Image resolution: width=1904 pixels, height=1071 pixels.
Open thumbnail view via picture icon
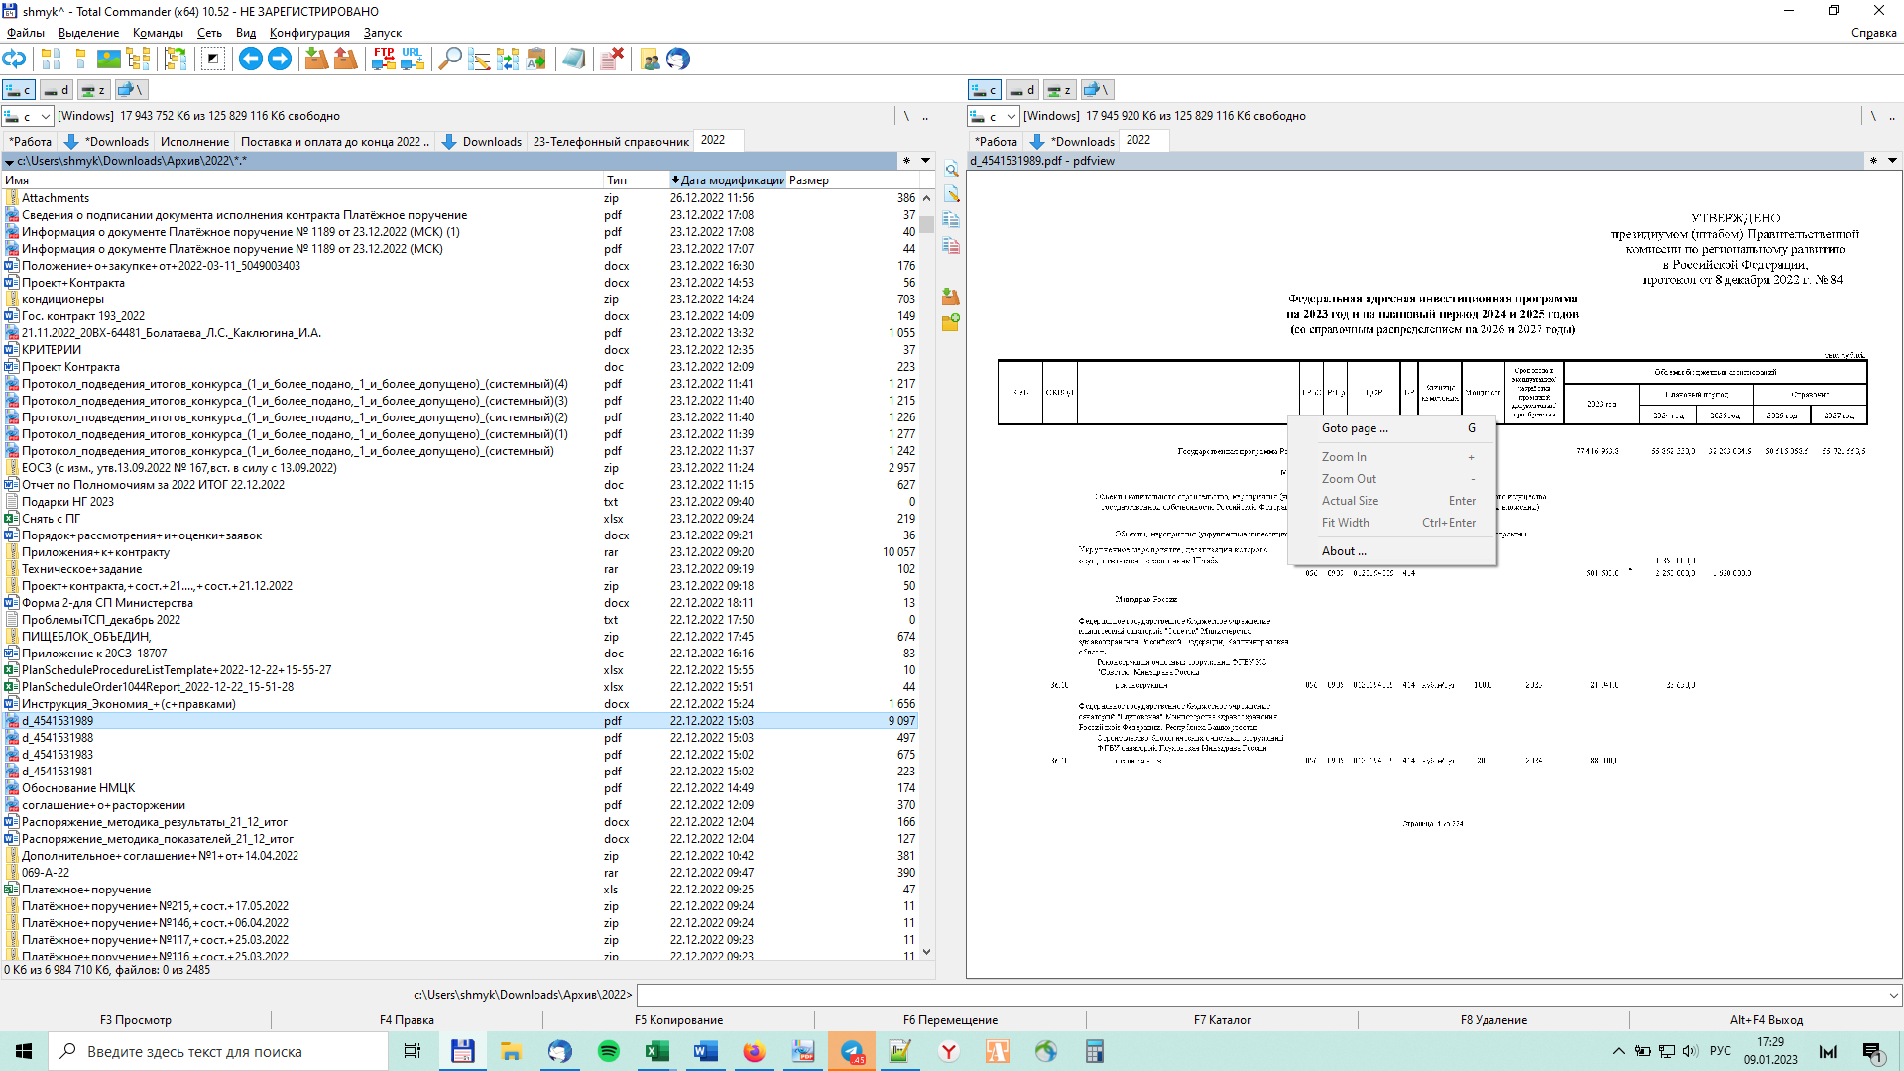[x=109, y=59]
